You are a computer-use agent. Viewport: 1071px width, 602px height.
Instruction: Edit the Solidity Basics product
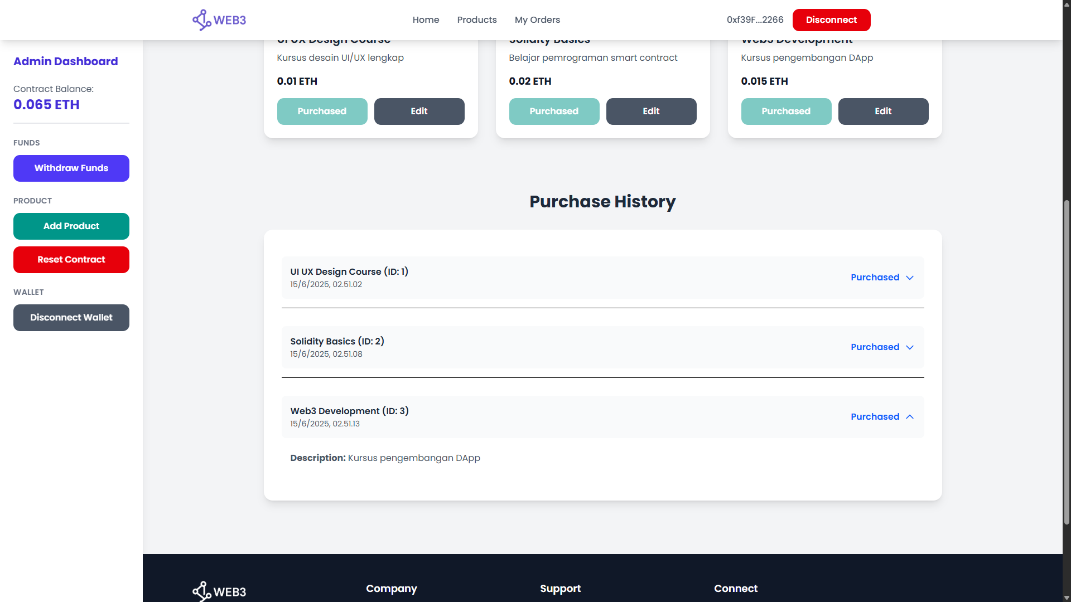click(x=651, y=111)
